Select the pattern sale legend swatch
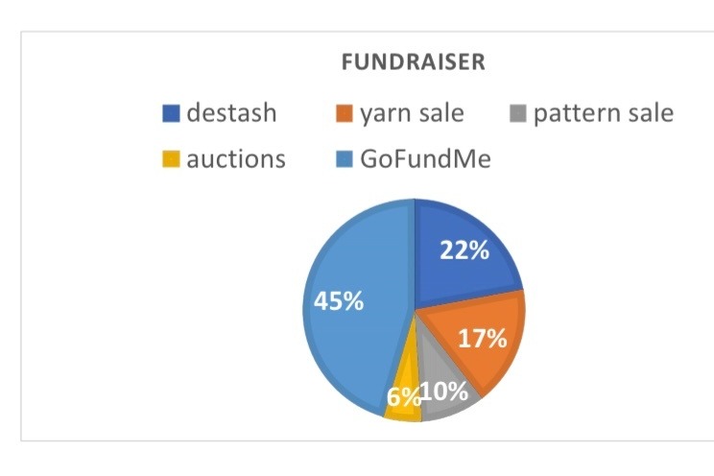714x476 pixels. [x=518, y=113]
